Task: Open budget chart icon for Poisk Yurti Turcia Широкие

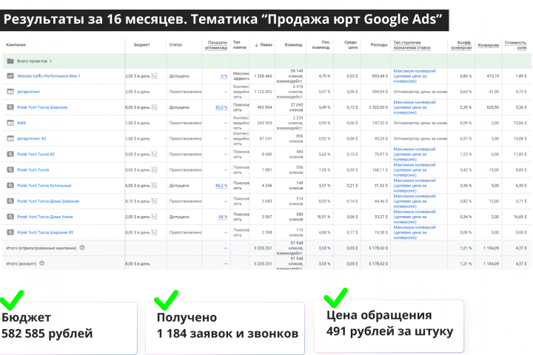Action: tap(154, 107)
